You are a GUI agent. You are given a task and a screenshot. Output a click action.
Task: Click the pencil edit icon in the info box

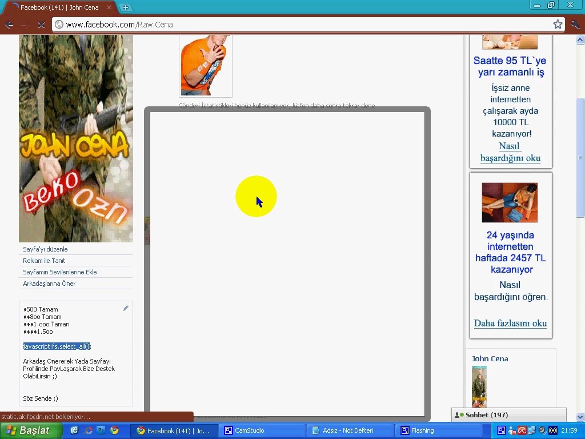[125, 308]
